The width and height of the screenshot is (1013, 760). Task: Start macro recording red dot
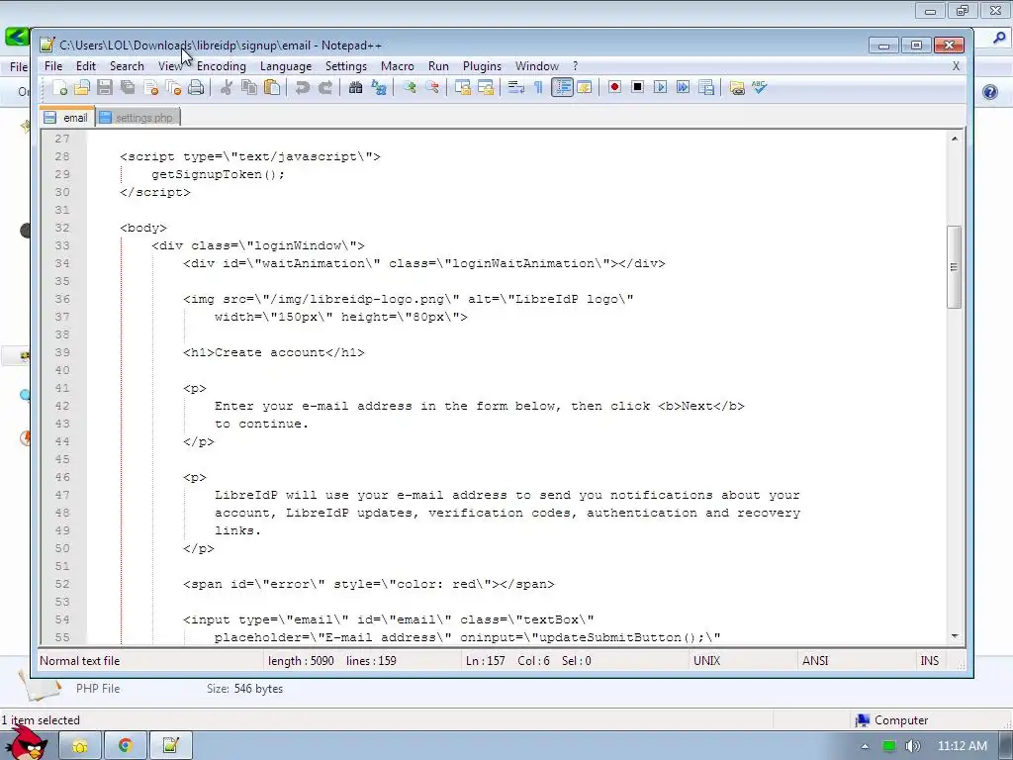pos(614,87)
